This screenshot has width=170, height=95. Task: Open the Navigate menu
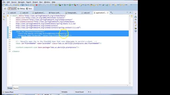[21, 2]
